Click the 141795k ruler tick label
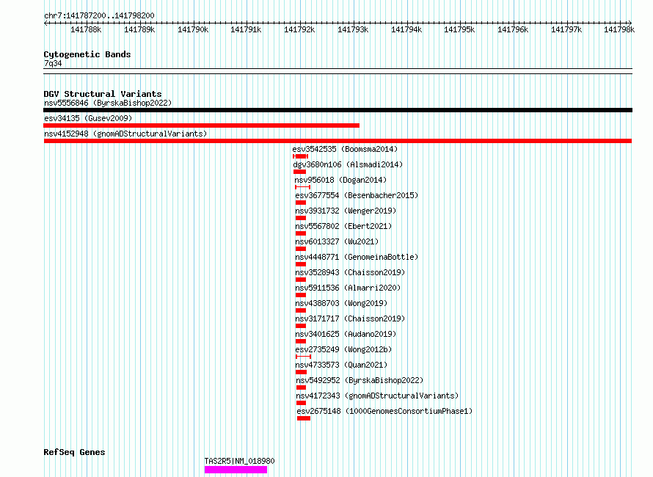The height and width of the screenshot is (477, 653). coord(459,29)
